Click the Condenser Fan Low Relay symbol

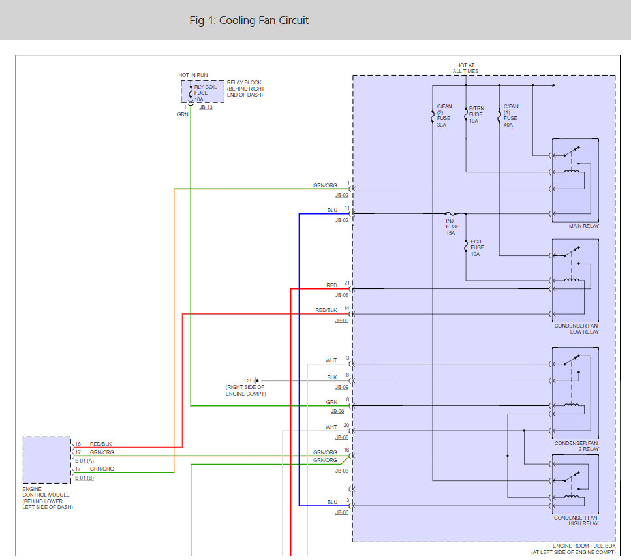pyautogui.click(x=576, y=281)
